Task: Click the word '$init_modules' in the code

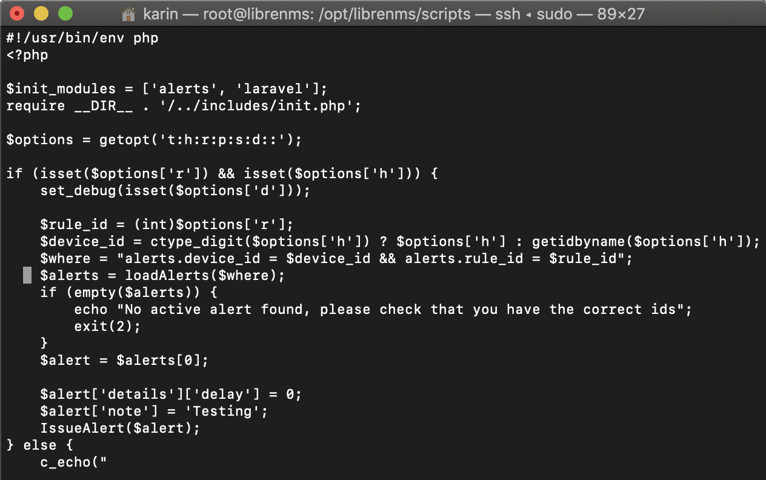Action: [61, 89]
